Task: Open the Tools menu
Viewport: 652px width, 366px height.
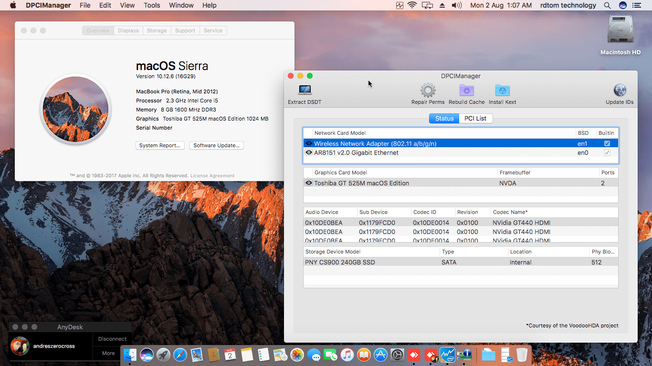Action: (x=152, y=5)
